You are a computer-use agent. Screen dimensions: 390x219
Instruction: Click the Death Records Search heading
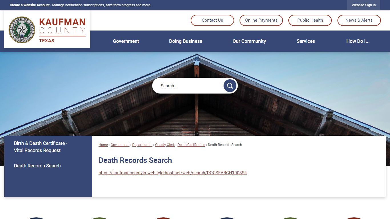coord(135,160)
